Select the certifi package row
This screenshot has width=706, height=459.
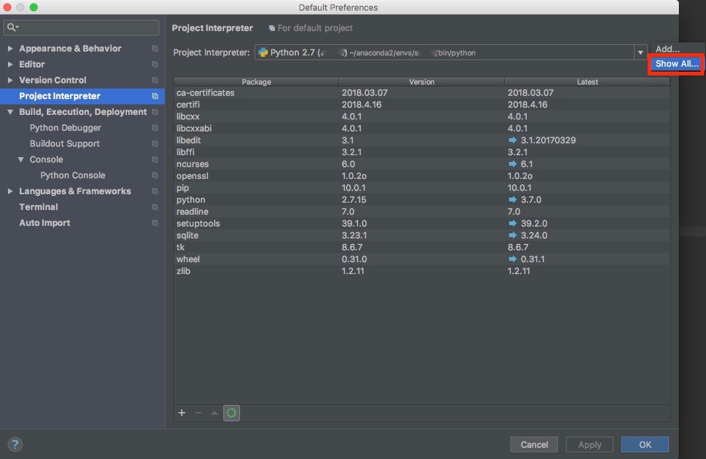[422, 104]
